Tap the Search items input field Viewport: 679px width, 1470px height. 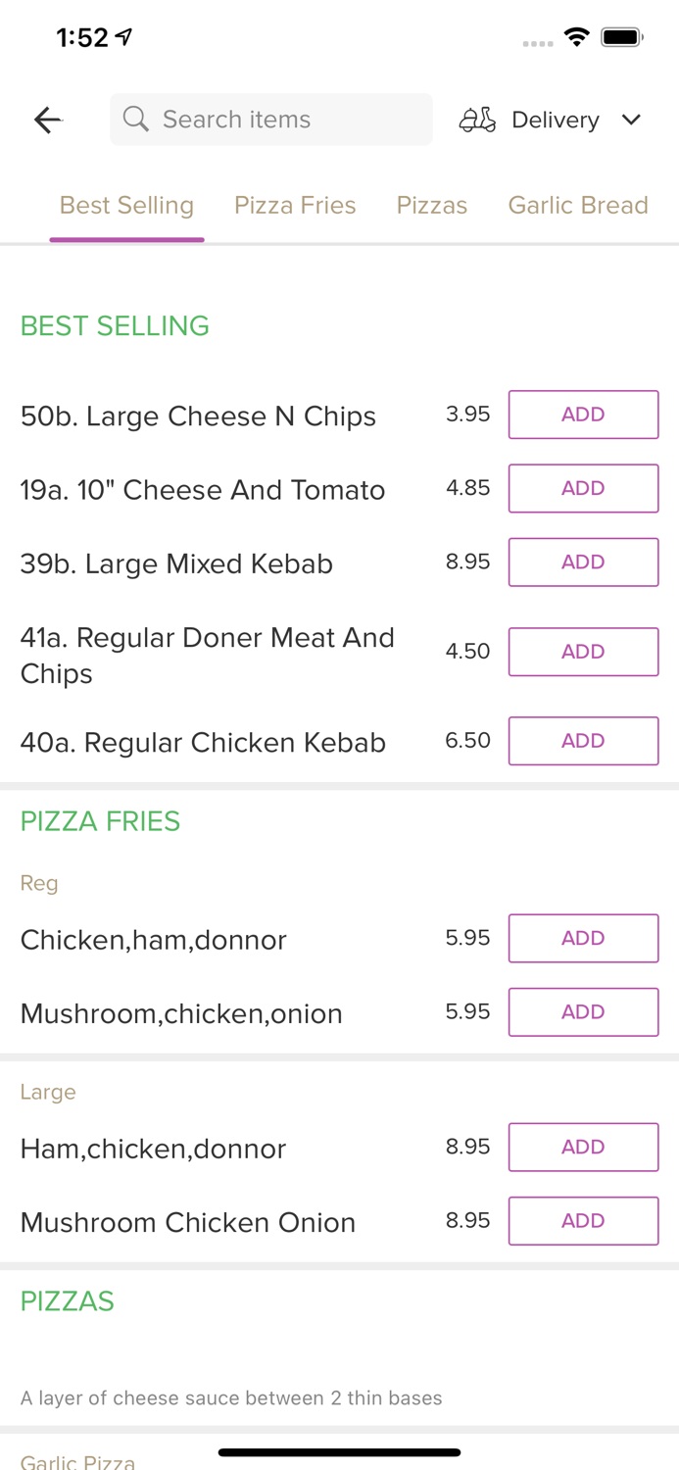pyautogui.click(x=270, y=119)
